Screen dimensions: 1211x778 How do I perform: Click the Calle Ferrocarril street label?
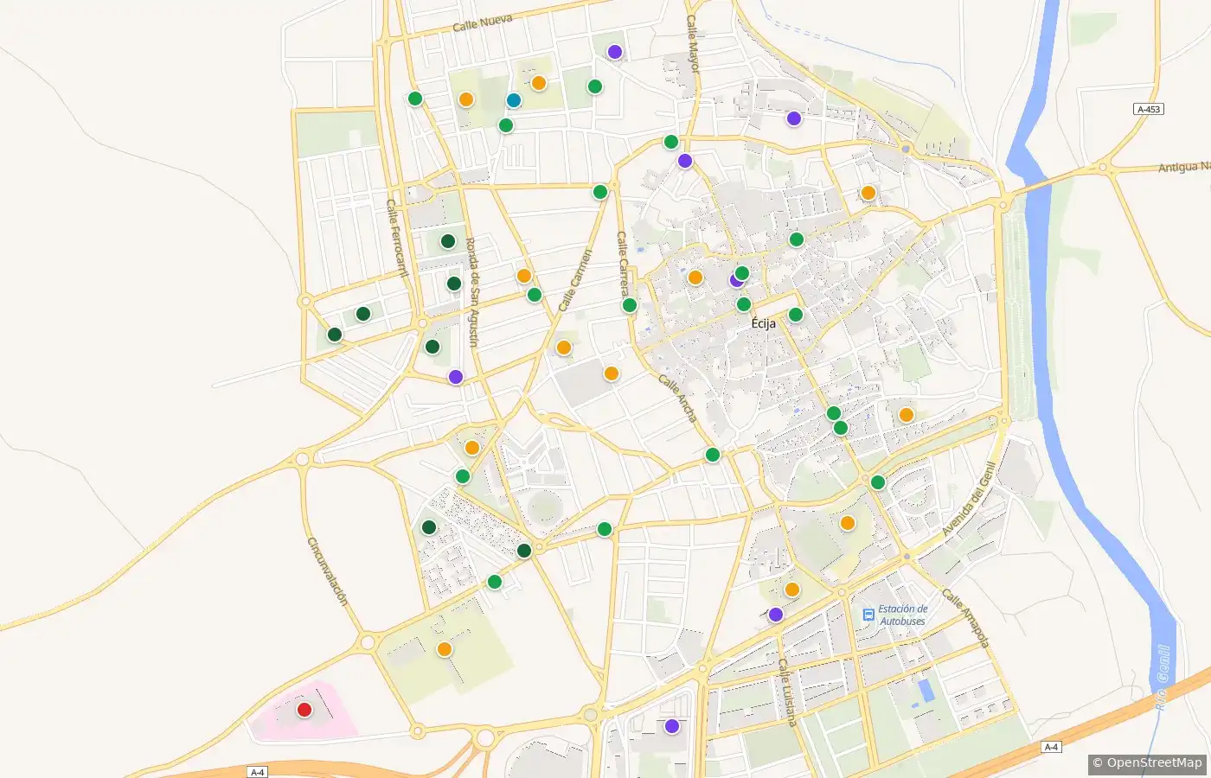[x=397, y=239]
